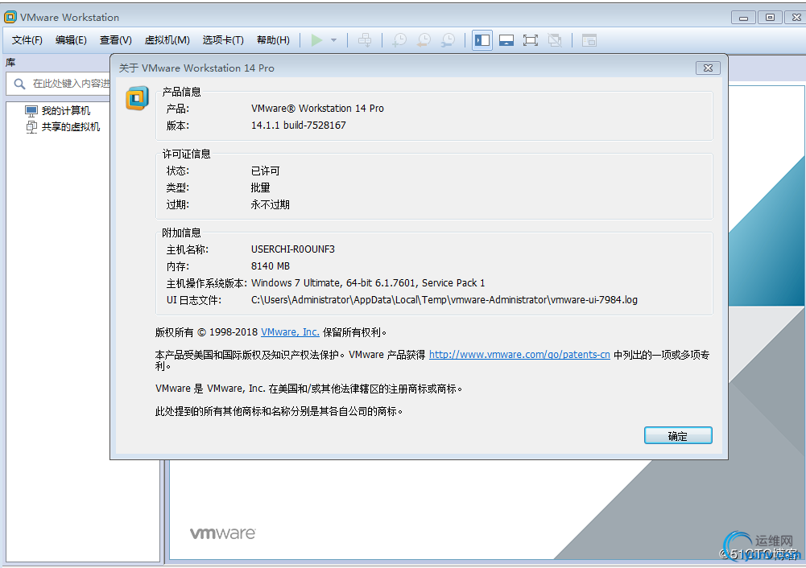This screenshot has height=568, width=806.
Task: Open the vmware.com patents-cn link
Action: coord(519,354)
